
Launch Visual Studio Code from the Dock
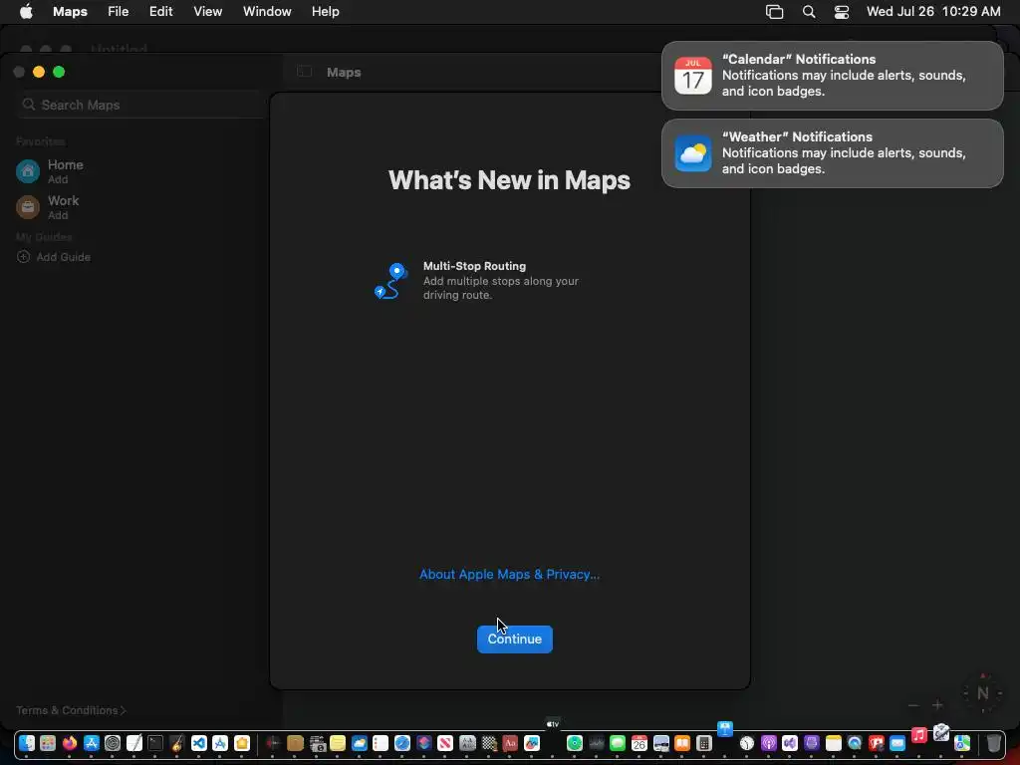(x=199, y=743)
